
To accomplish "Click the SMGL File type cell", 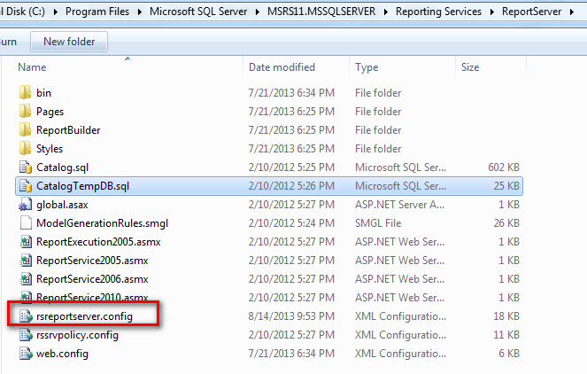I will click(x=378, y=223).
